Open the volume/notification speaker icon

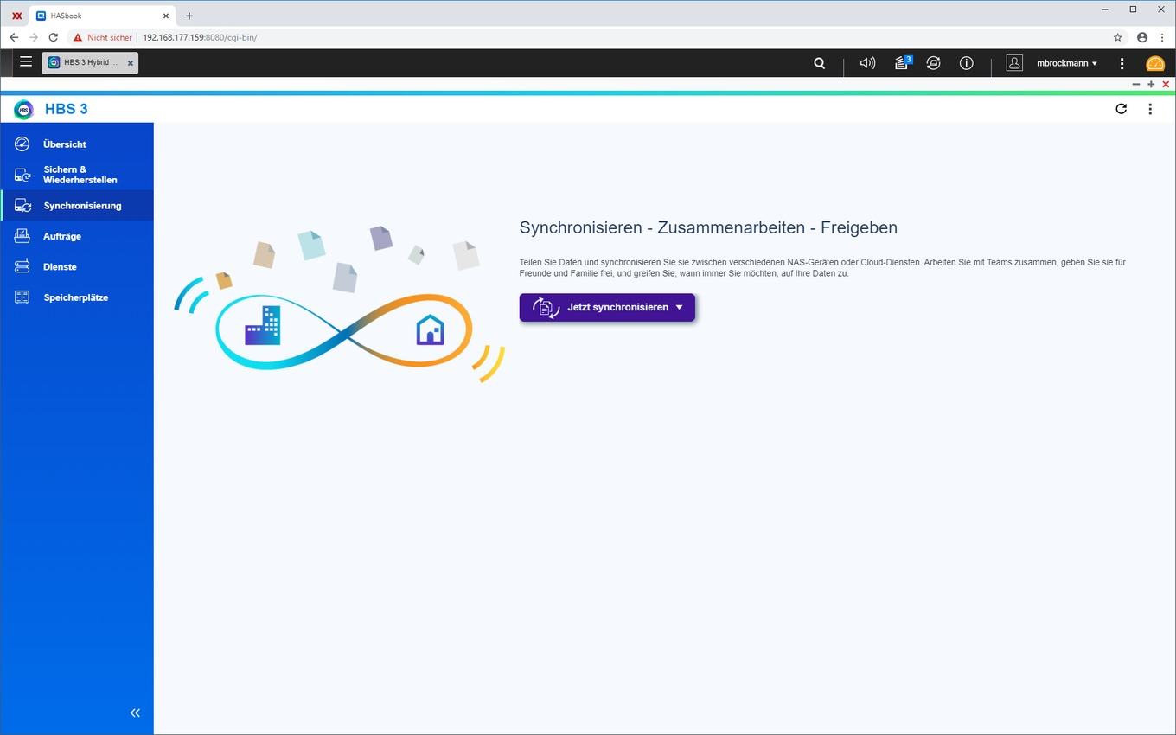867,63
